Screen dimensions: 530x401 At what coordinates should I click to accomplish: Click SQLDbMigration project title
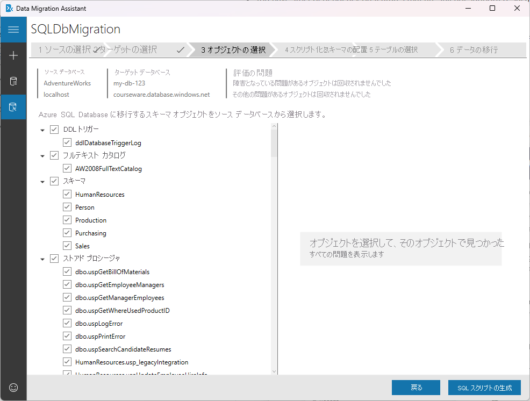tap(75, 29)
